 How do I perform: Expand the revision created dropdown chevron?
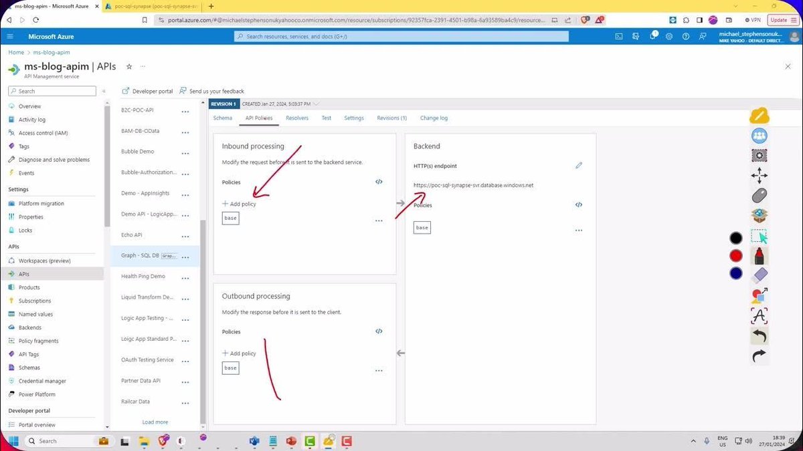pos(317,104)
